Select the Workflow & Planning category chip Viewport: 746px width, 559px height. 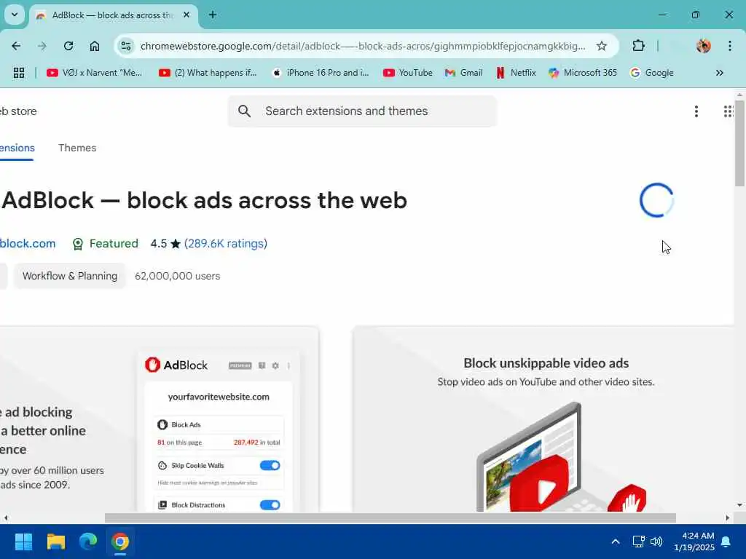[x=69, y=276]
